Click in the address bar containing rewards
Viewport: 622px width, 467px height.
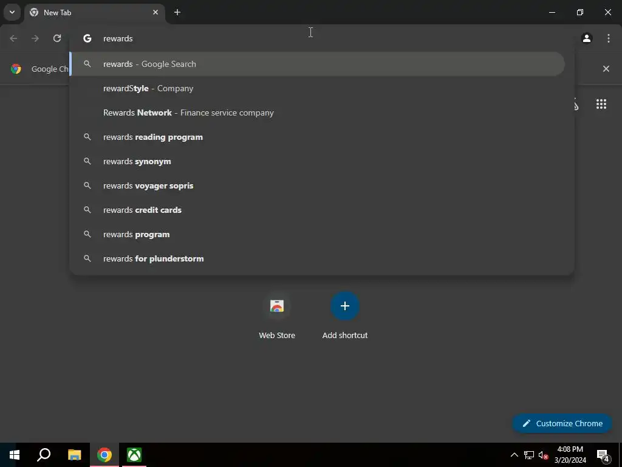coord(321,38)
